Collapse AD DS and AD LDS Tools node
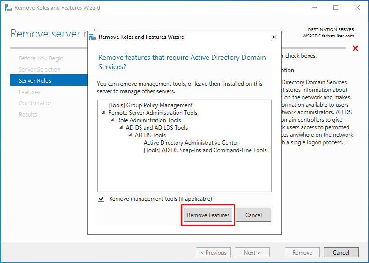 [x=121, y=127]
